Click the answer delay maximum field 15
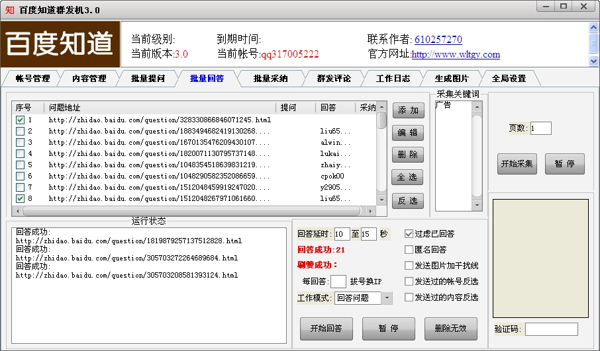The width and height of the screenshot is (600, 351). pos(368,234)
